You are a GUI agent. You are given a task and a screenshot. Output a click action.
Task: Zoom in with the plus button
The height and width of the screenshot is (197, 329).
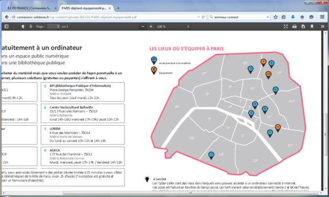(x=151, y=26)
